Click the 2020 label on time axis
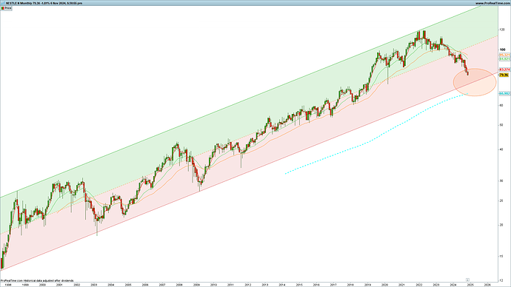 pyautogui.click(x=384, y=285)
